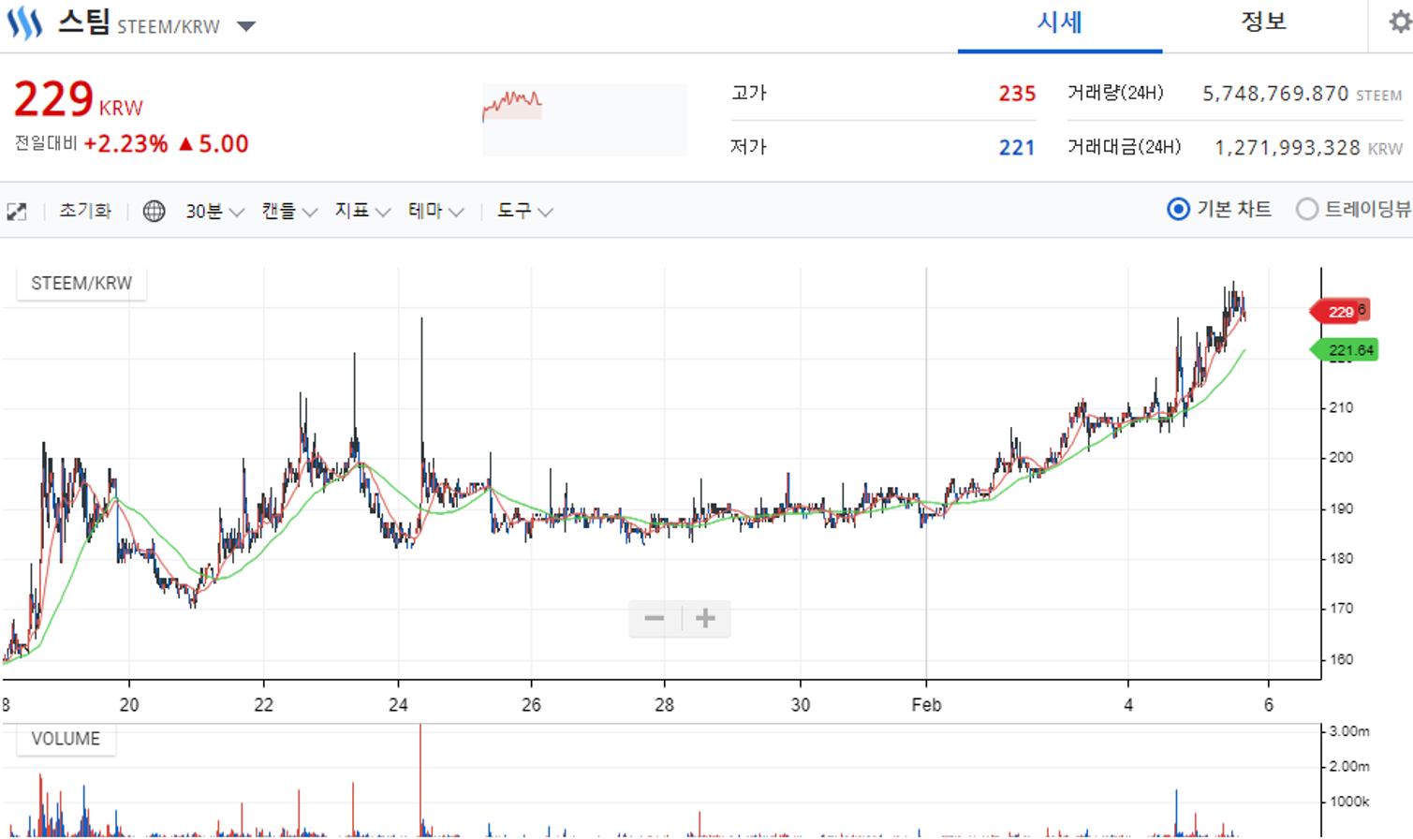
Task: Open the 도구 tools dropdown
Action: (x=524, y=212)
